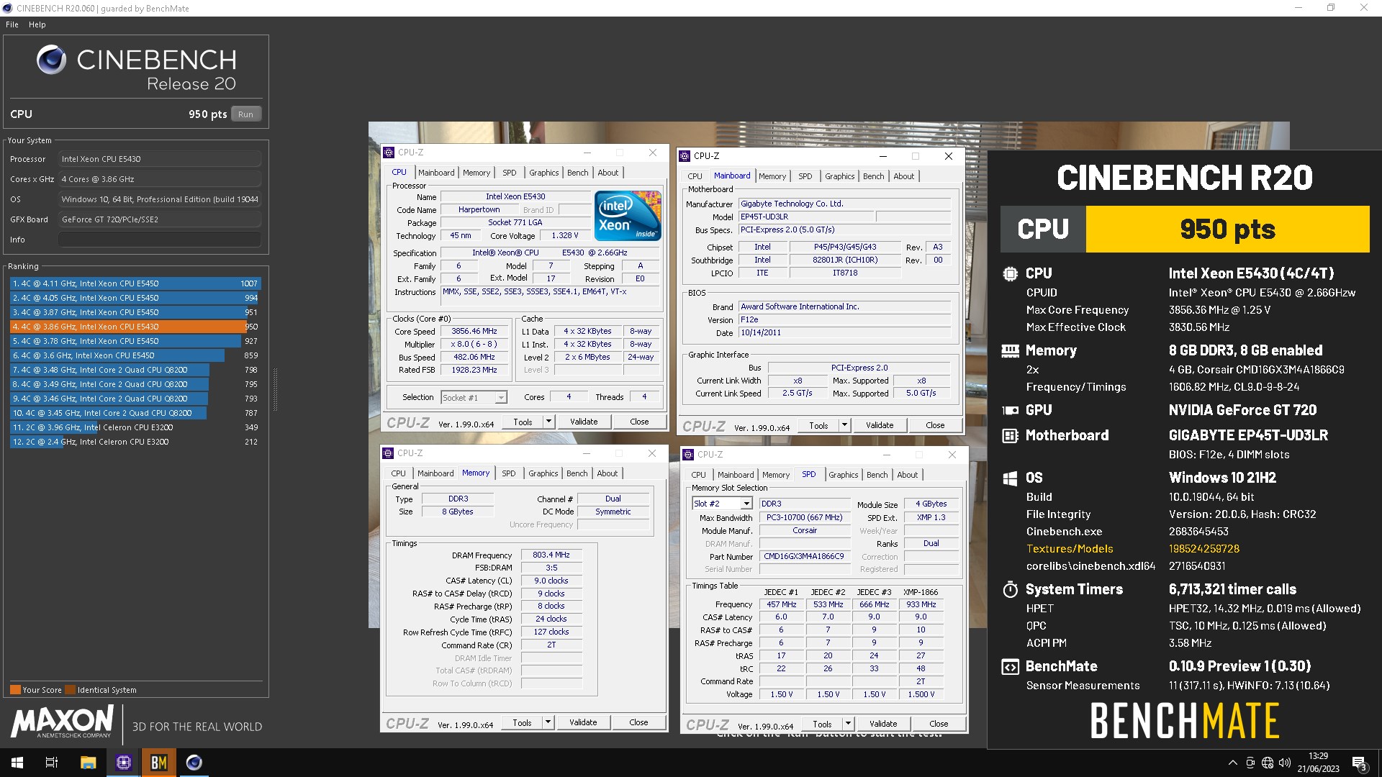The width and height of the screenshot is (1382, 777).
Task: Open Cinebench Help menu
Action: pos(37,24)
